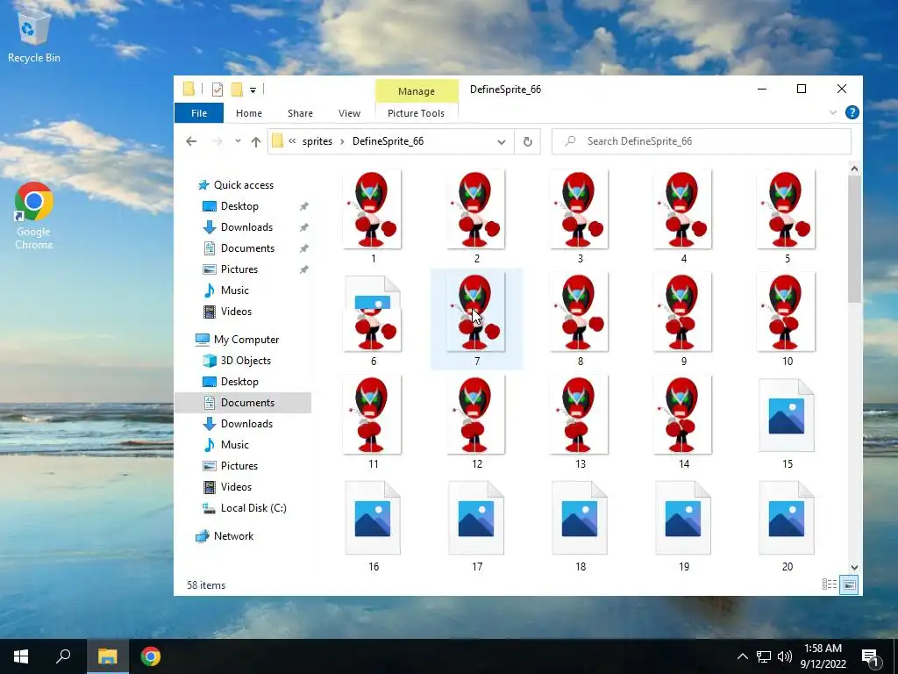Select generic image file 16
898x674 pixels.
pos(373,526)
